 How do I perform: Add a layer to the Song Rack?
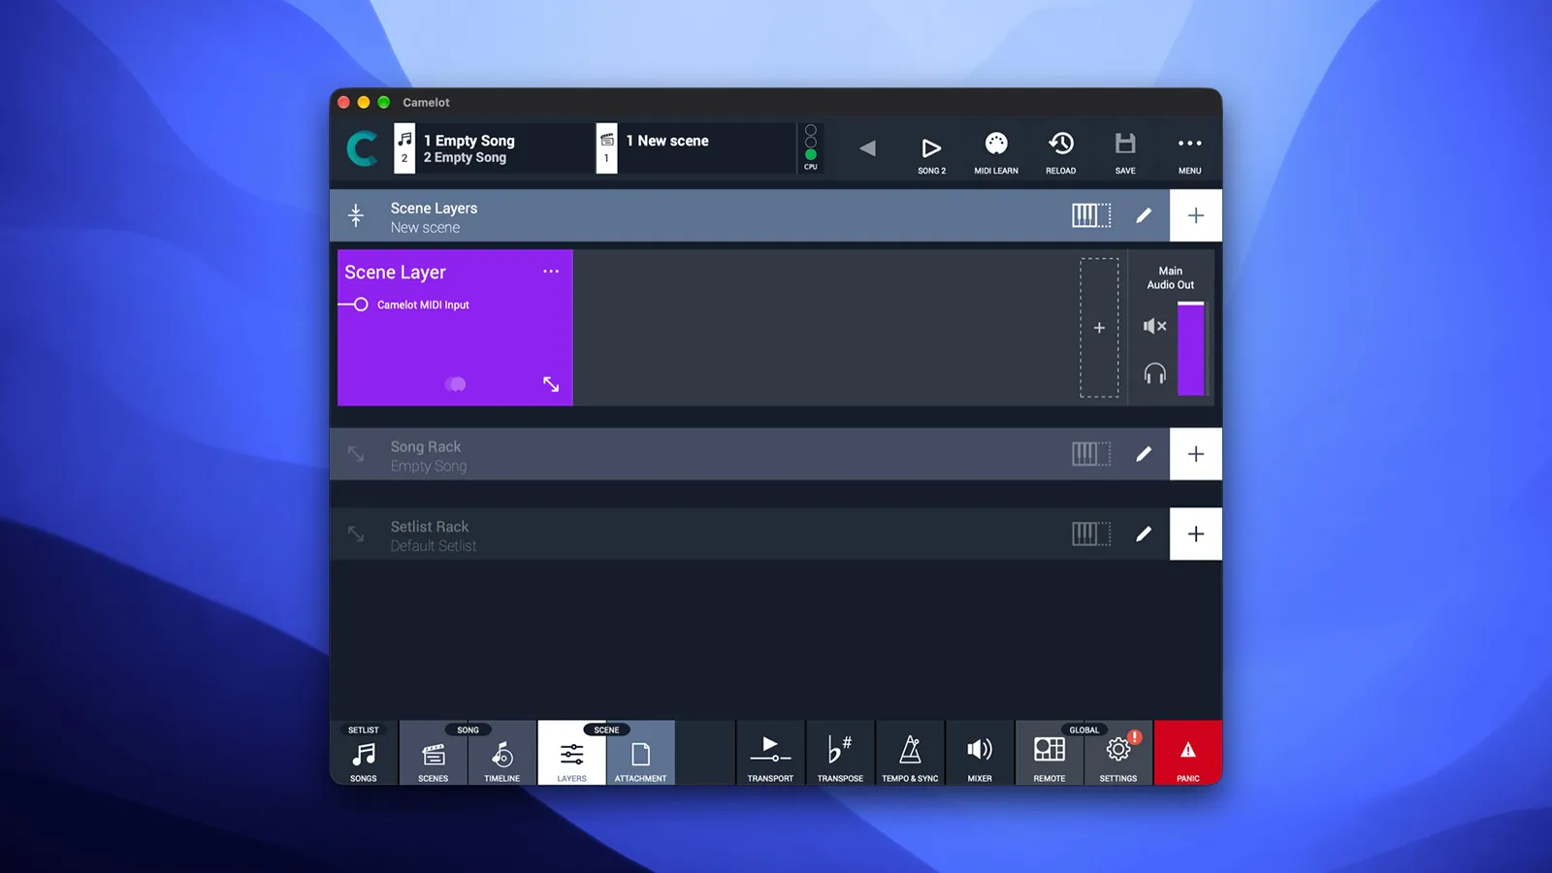pyautogui.click(x=1196, y=454)
